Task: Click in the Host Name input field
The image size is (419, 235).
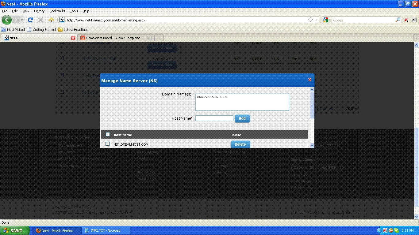Action: pos(214,118)
